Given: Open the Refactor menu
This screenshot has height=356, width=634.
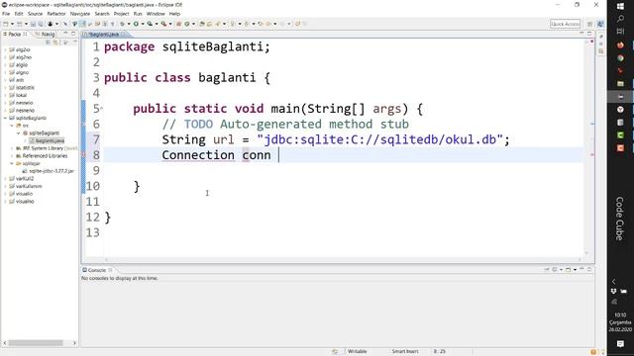Looking at the screenshot, I should (x=56, y=14).
